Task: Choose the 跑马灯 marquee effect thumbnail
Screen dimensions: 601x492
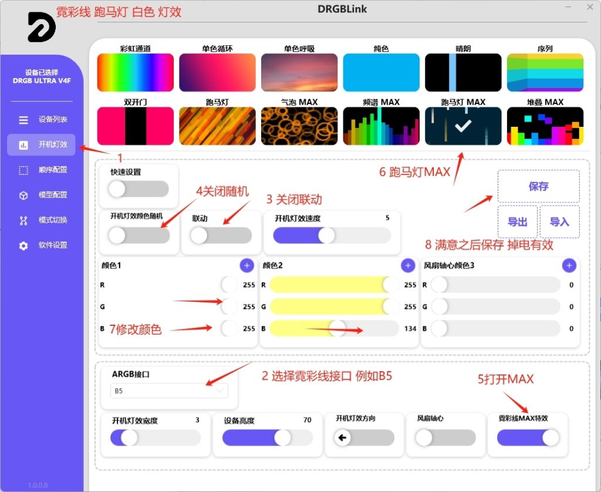Action: (x=217, y=126)
